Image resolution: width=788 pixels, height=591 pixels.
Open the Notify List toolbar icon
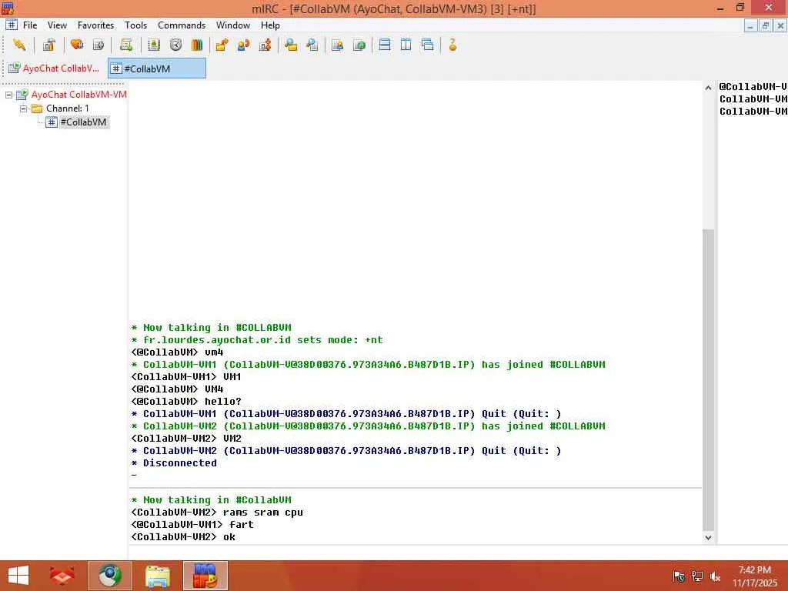pyautogui.click(x=337, y=45)
